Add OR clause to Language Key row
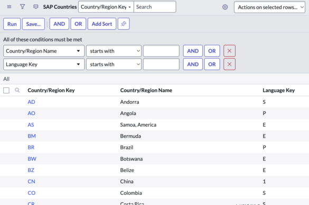Viewport: 309px width, 205px height. point(212,64)
